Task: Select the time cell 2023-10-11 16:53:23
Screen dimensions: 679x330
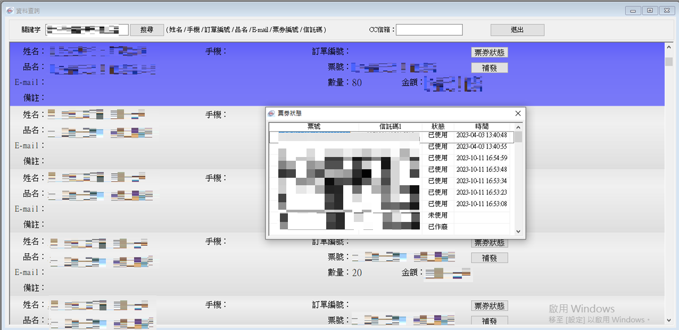Action: [482, 192]
